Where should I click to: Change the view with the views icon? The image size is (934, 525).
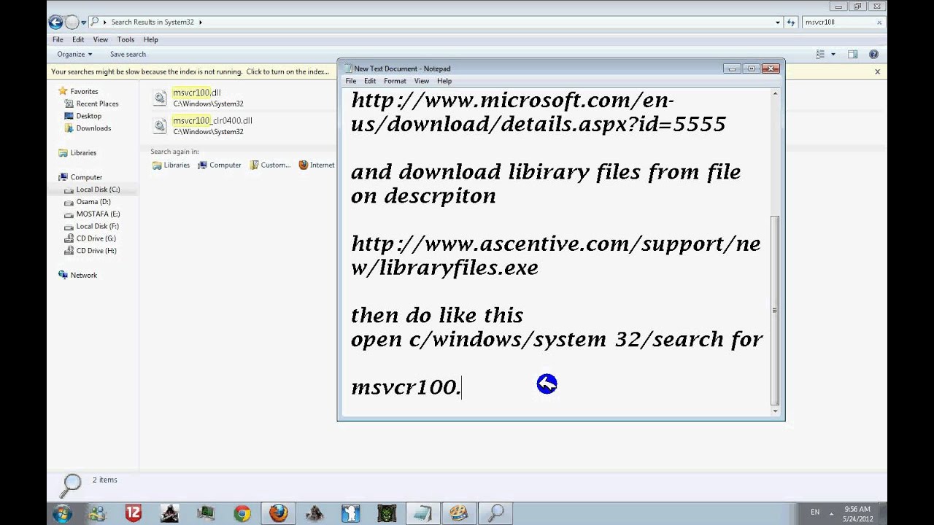820,54
